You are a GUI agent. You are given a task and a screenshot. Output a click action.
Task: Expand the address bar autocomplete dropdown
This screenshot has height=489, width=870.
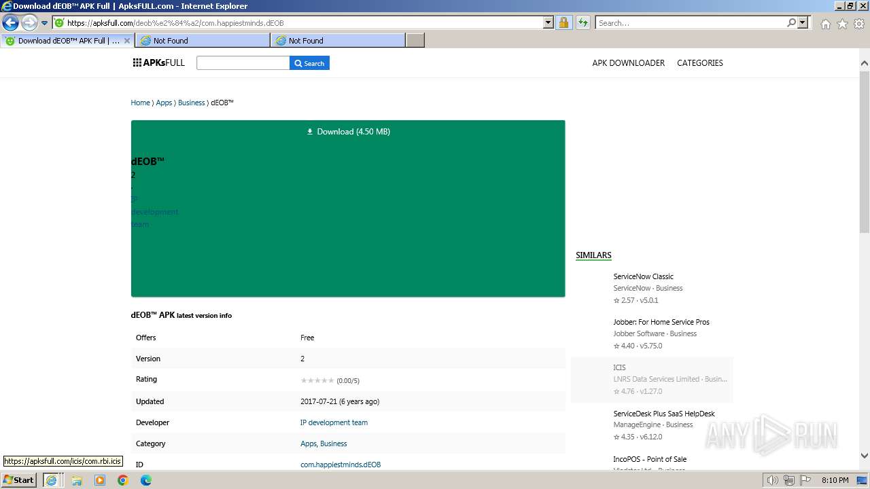tap(549, 22)
